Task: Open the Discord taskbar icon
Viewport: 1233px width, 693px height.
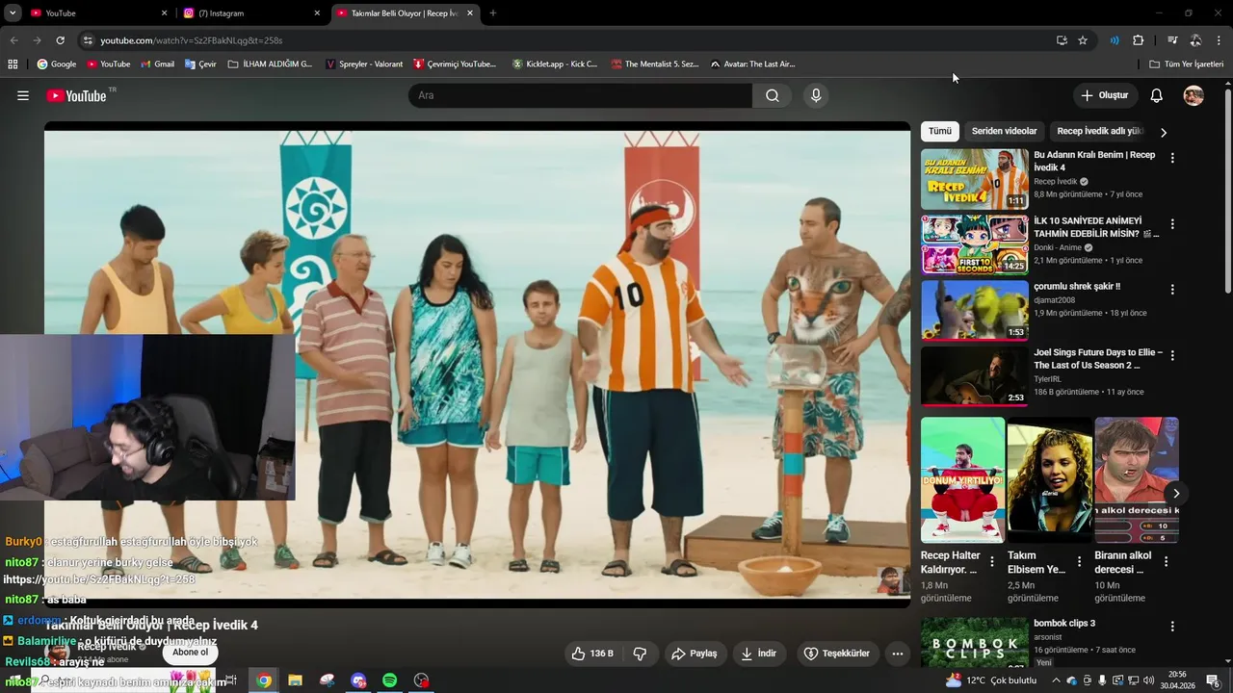Action: point(358,680)
